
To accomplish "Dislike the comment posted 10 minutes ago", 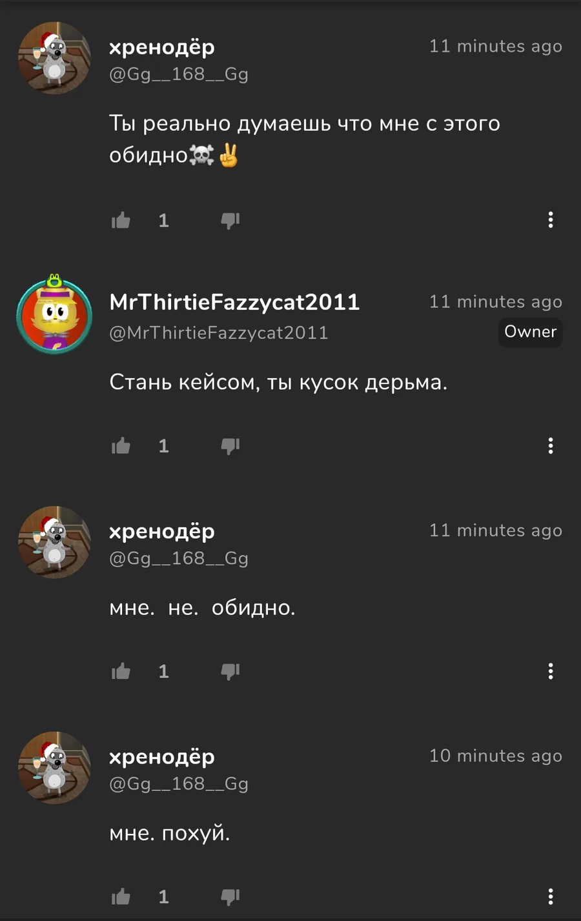I will pyautogui.click(x=230, y=896).
